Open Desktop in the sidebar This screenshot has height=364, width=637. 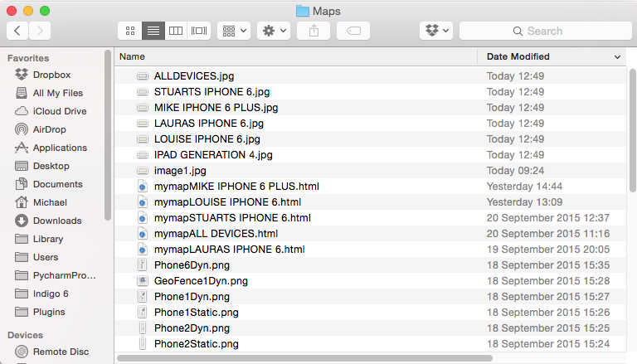tap(51, 166)
